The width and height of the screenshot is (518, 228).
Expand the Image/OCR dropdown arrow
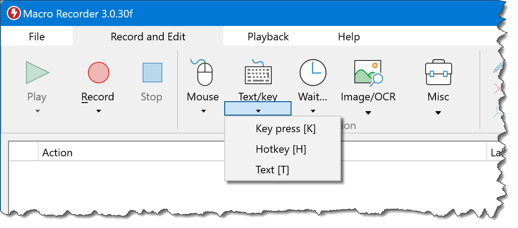(x=368, y=113)
